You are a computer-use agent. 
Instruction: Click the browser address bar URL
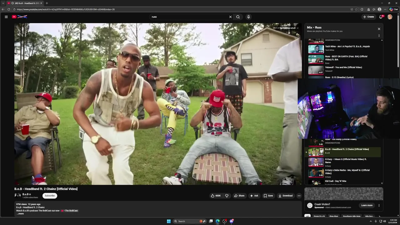point(66,9)
